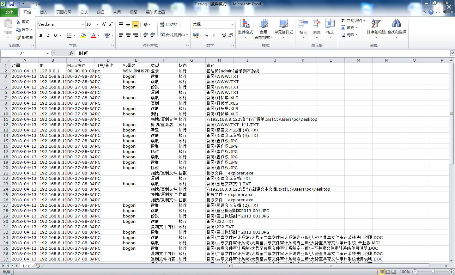Toggle Bold formatting

[x=41, y=35]
